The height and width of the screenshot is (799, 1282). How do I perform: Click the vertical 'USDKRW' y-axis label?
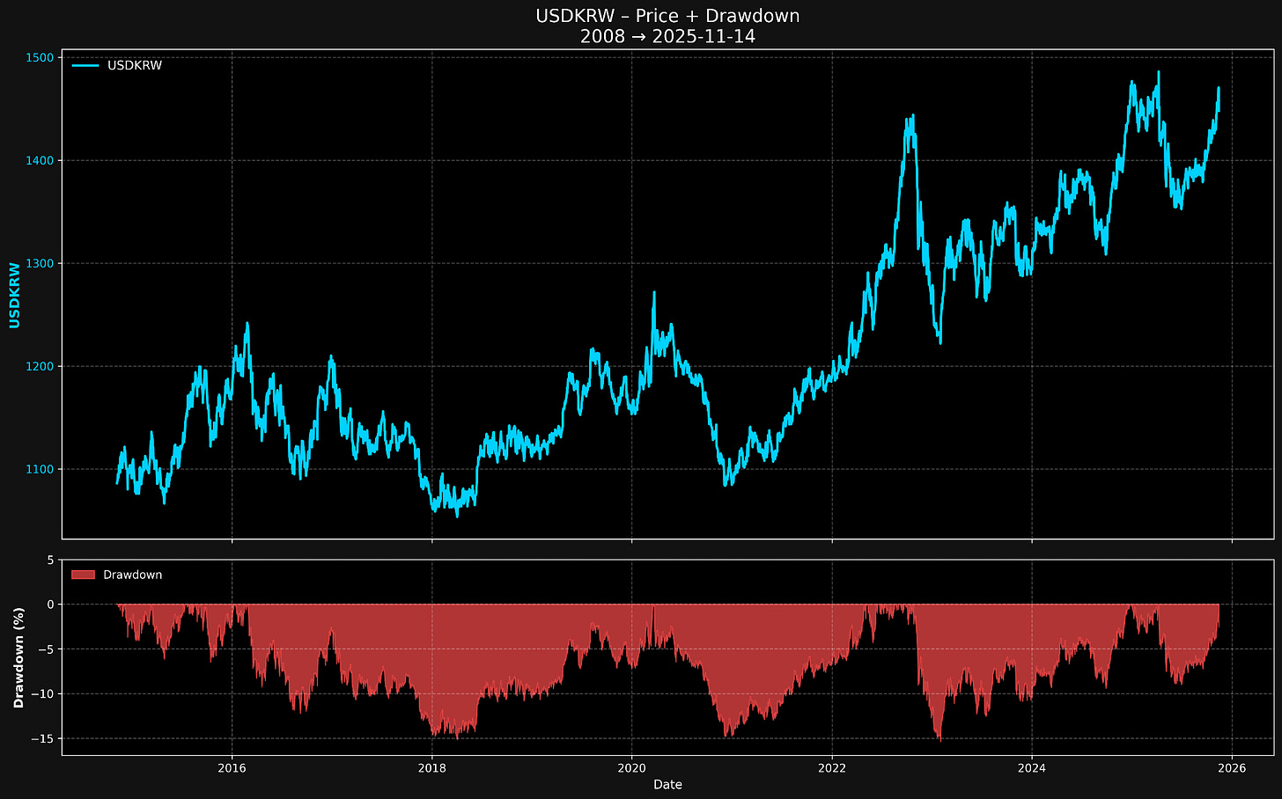[x=14, y=295]
